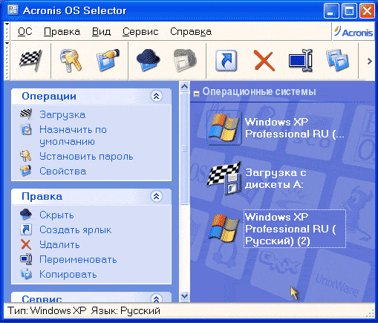This screenshot has width=378, height=323.
Task: Click the Операционные системы heading text
Action: pos(259,91)
